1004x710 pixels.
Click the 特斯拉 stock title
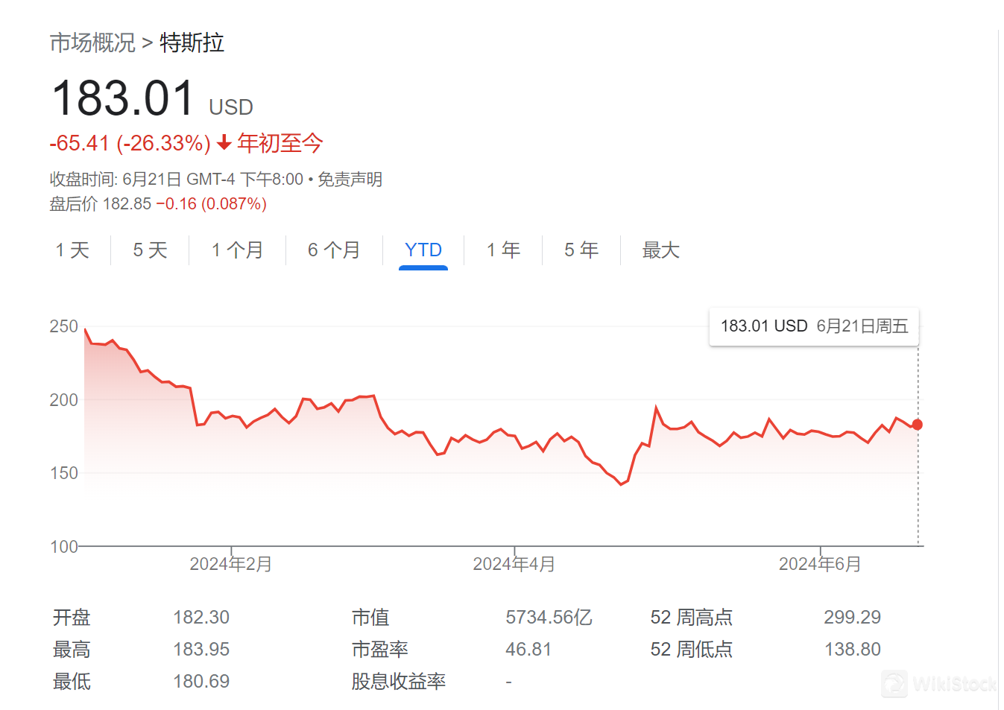192,43
